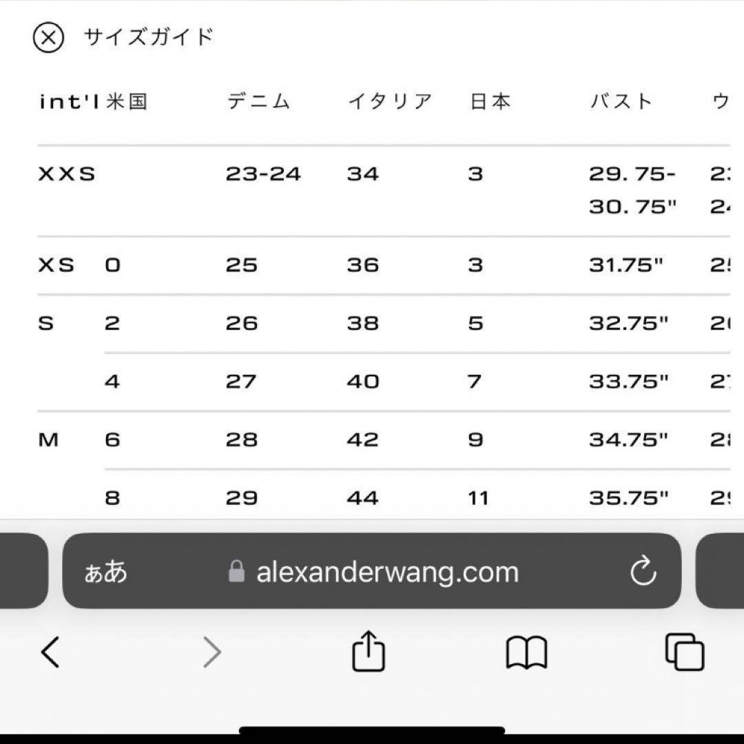Image resolution: width=744 pixels, height=744 pixels.
Task: Tap the alexanderwang.com address bar
Action: pos(386,570)
